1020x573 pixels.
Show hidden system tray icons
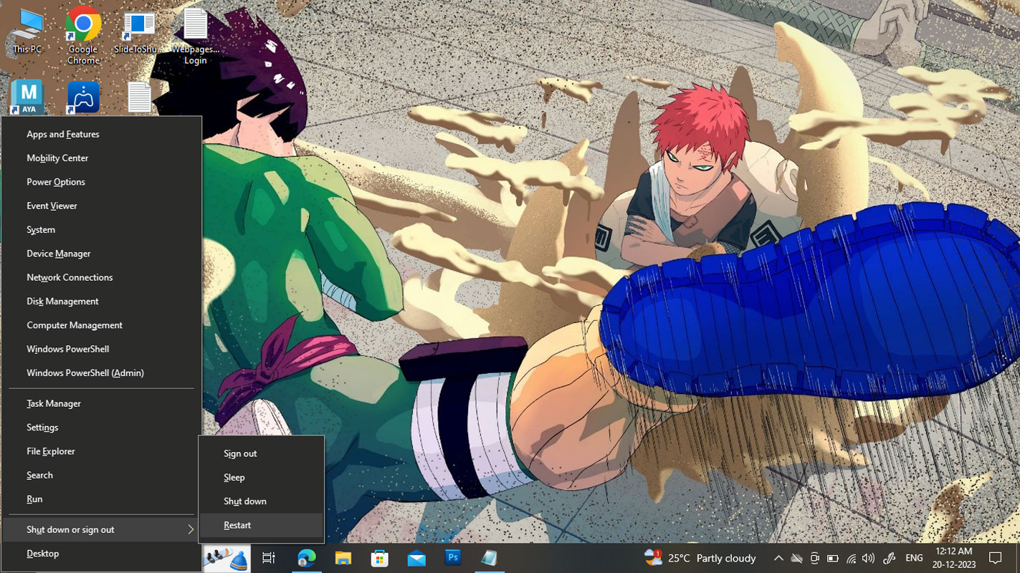pyautogui.click(x=778, y=558)
